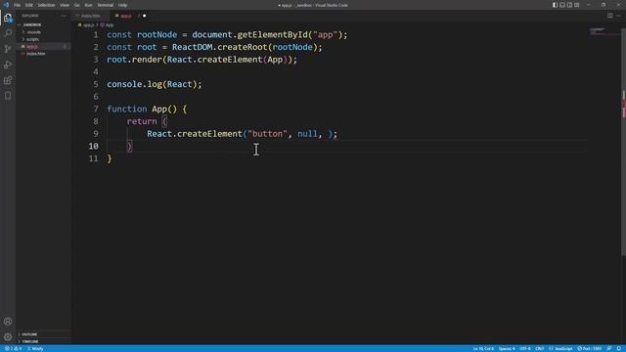This screenshot has width=626, height=352.
Task: Click the editor minimap preview
Action: 604,31
